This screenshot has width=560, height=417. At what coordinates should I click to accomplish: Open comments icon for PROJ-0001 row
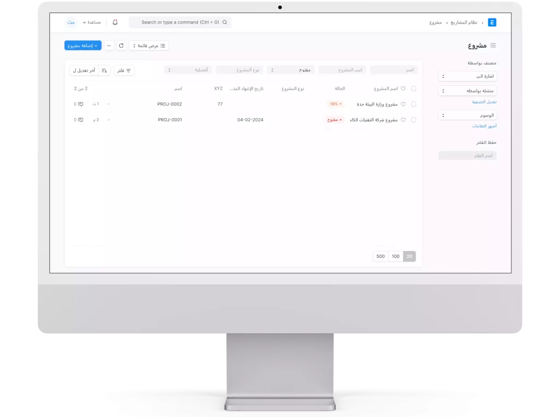[x=80, y=120]
